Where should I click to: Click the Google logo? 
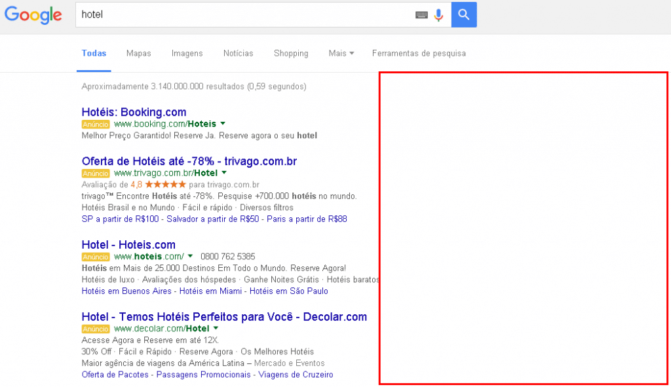[x=33, y=15]
